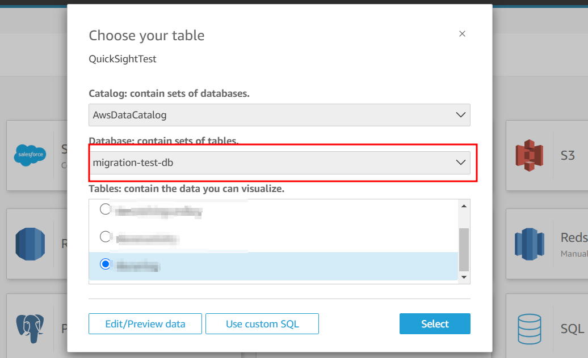Select the first table radio button
588x358 pixels.
point(106,210)
